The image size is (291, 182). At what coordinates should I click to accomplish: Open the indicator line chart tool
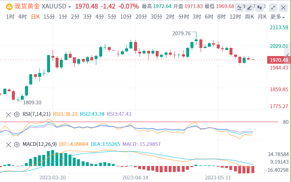239,8
